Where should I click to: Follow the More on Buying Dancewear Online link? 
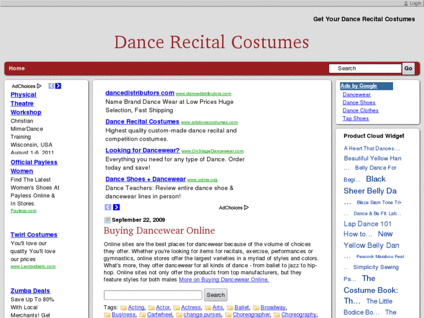click(x=223, y=279)
